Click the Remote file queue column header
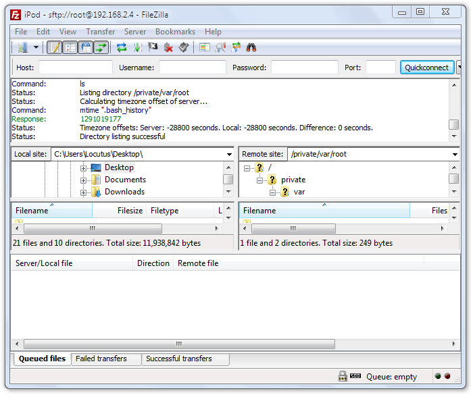 [299, 263]
